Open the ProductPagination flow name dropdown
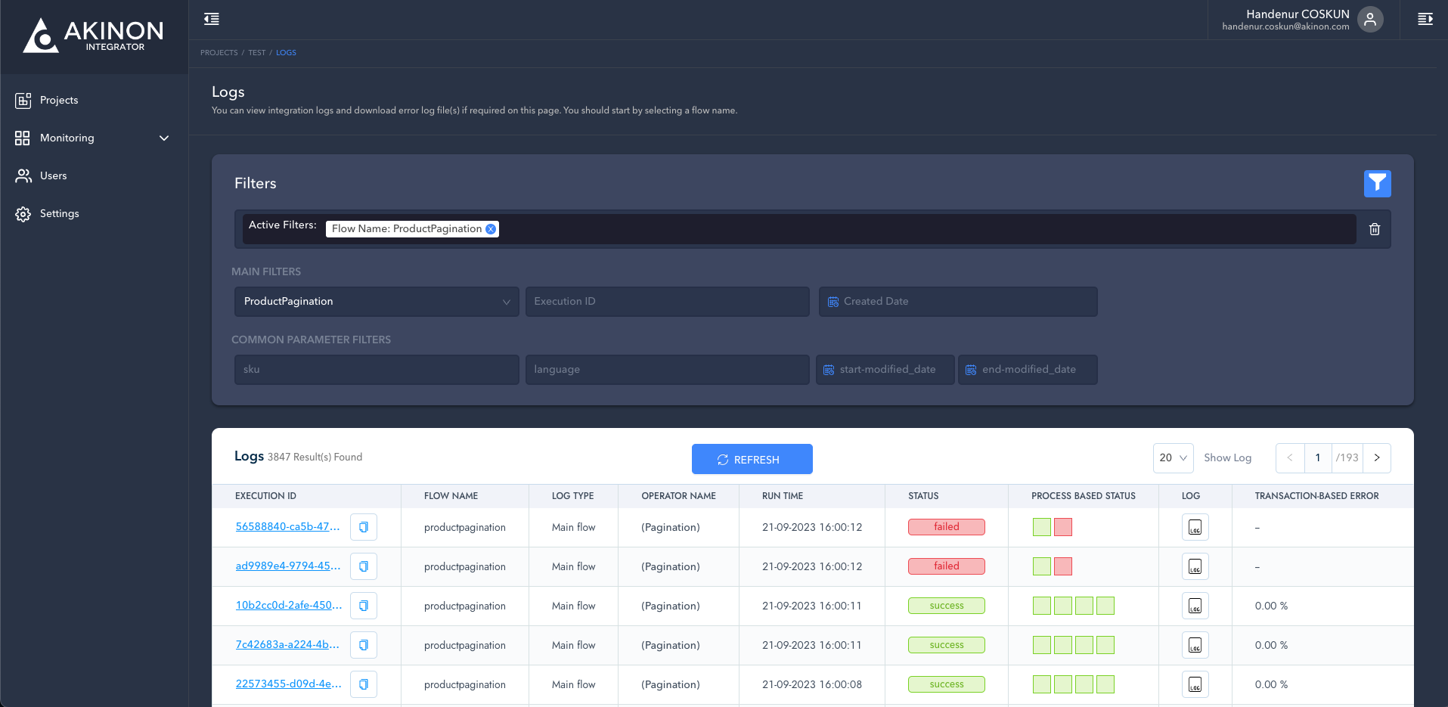The height and width of the screenshot is (707, 1448). click(x=376, y=302)
